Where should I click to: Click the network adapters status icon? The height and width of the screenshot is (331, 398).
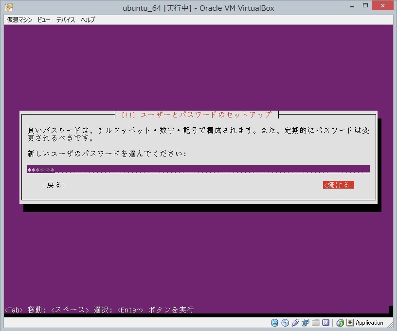point(306,323)
